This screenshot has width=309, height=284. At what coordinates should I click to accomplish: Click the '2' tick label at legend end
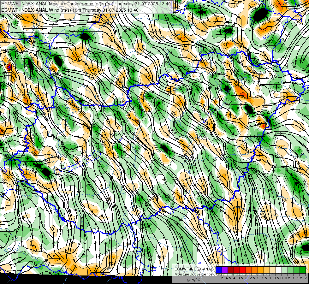pyautogui.click(x=306, y=278)
